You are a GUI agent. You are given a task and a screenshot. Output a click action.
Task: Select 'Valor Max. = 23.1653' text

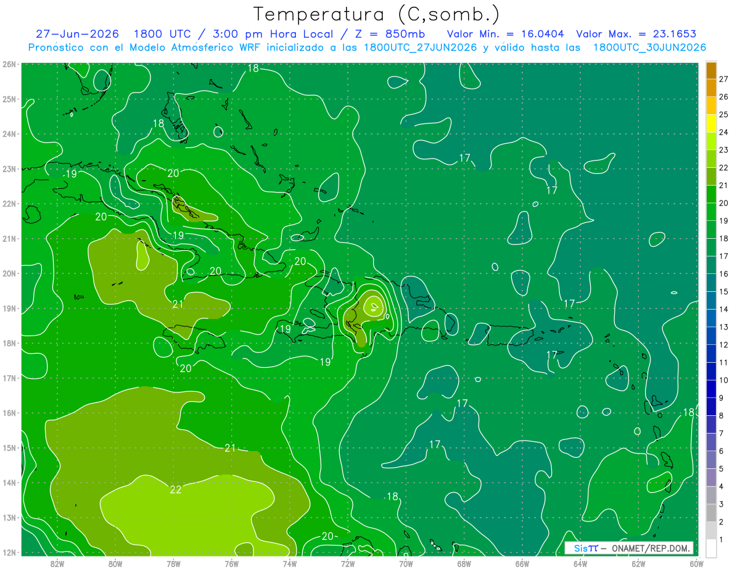[636, 34]
